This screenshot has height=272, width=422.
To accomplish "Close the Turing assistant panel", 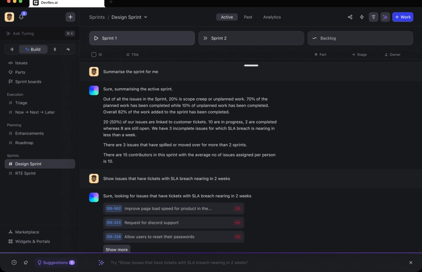I will pyautogui.click(x=411, y=262).
